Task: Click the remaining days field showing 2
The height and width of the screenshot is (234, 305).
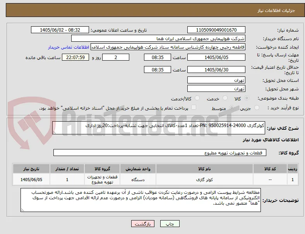Action: pyautogui.click(x=116, y=58)
